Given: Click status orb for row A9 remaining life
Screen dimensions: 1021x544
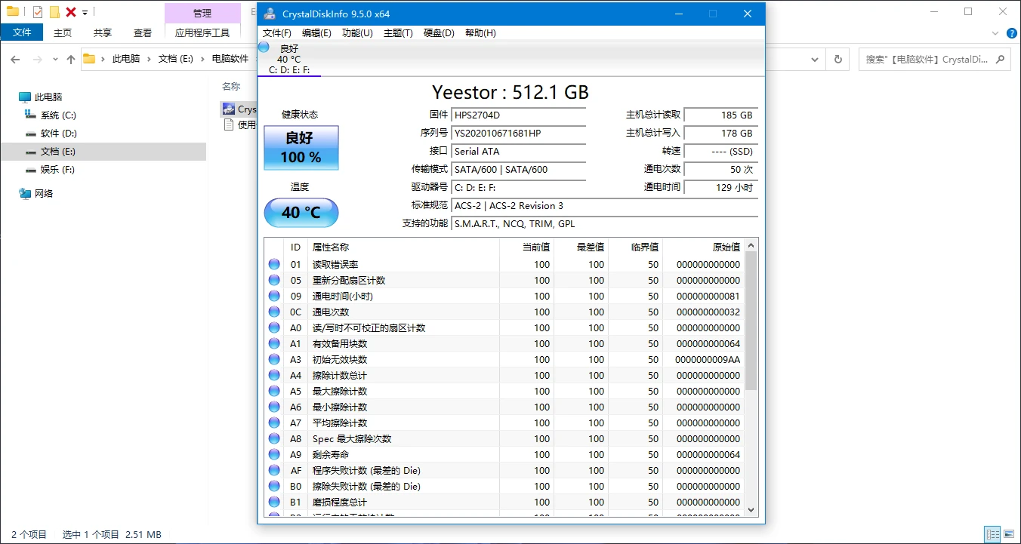Looking at the screenshot, I should click(x=274, y=454).
